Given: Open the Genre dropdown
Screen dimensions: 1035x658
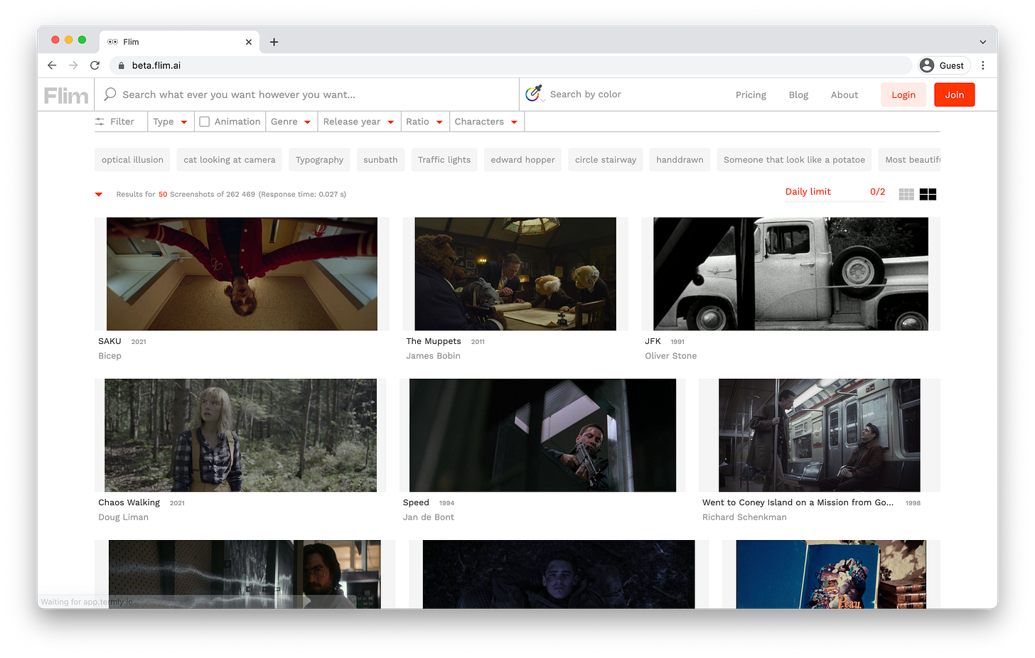Looking at the screenshot, I should pyautogui.click(x=291, y=122).
